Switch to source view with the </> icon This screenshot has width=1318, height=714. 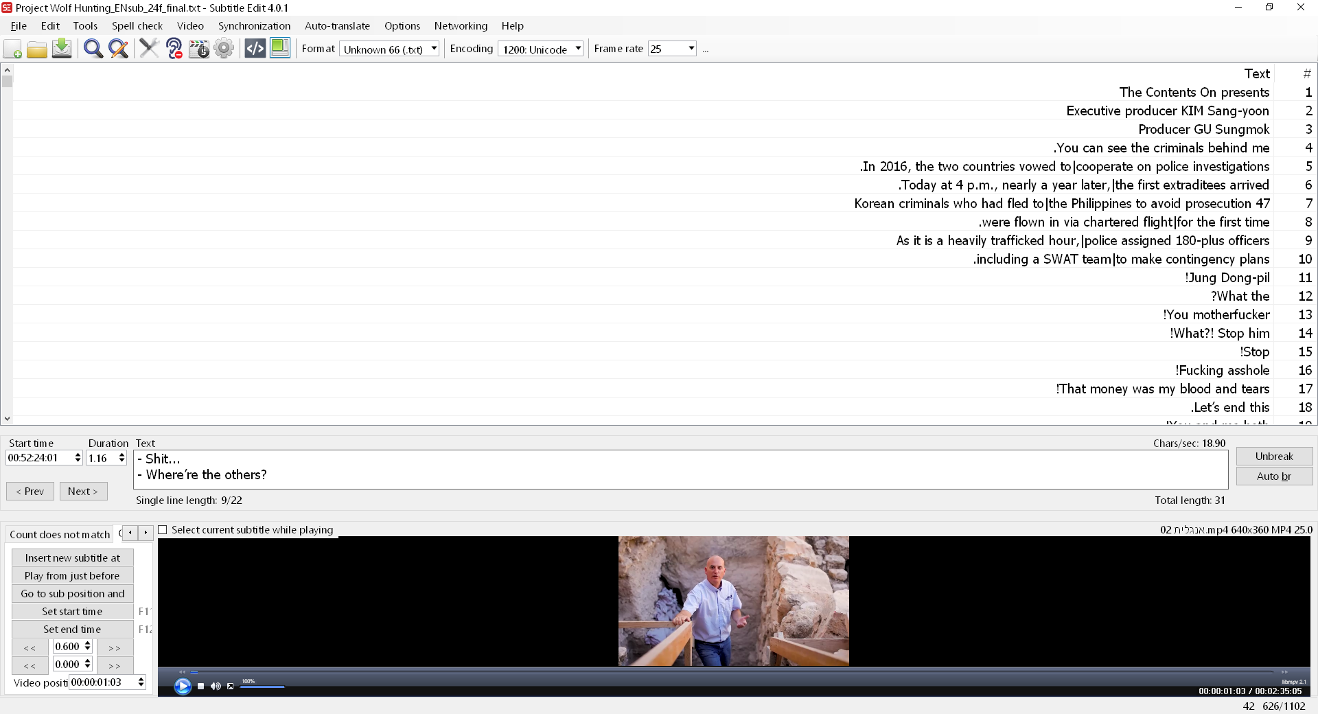point(254,48)
